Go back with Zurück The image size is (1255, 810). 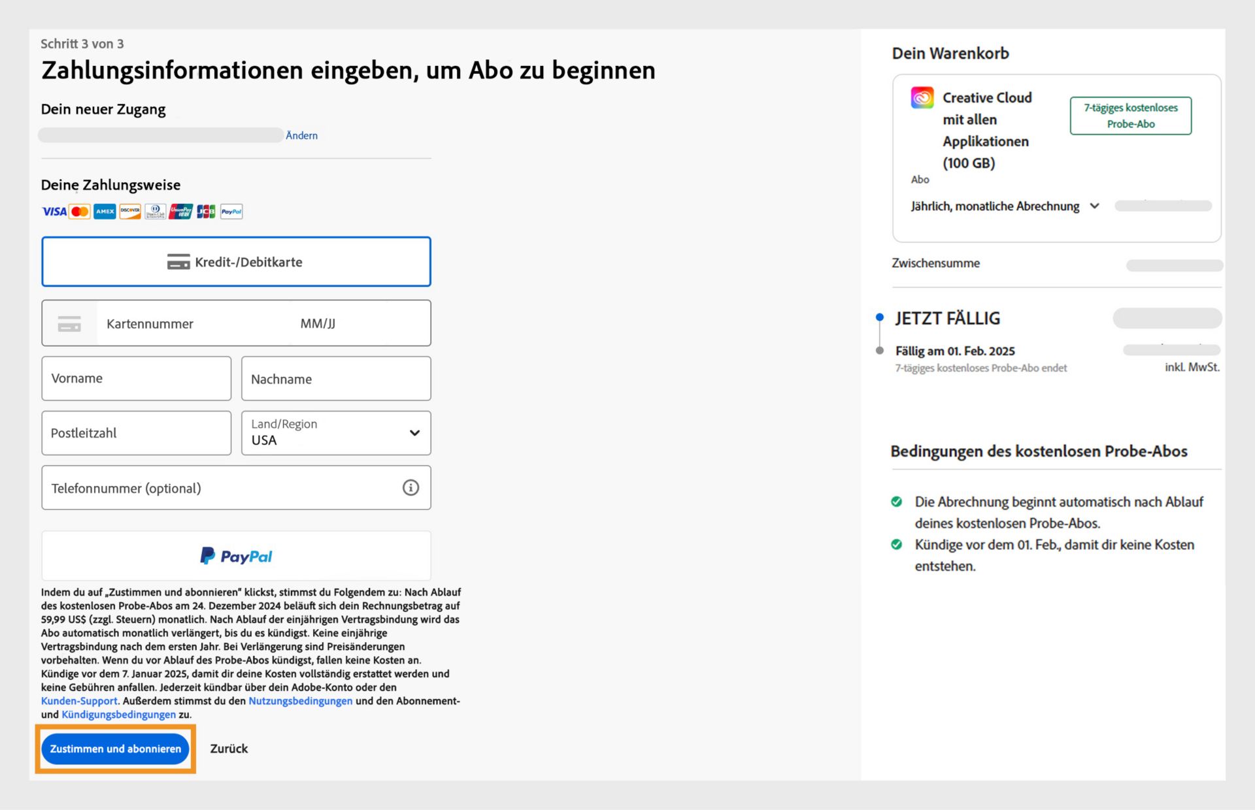pos(229,749)
